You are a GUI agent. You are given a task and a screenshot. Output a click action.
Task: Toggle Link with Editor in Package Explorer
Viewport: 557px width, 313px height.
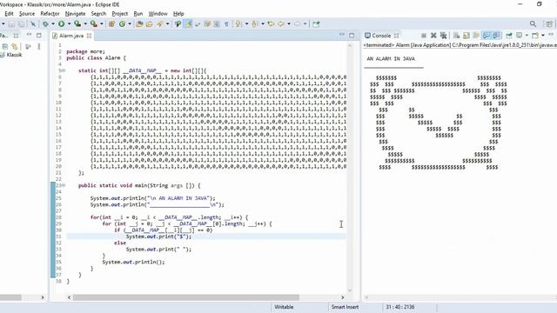pos(15,46)
